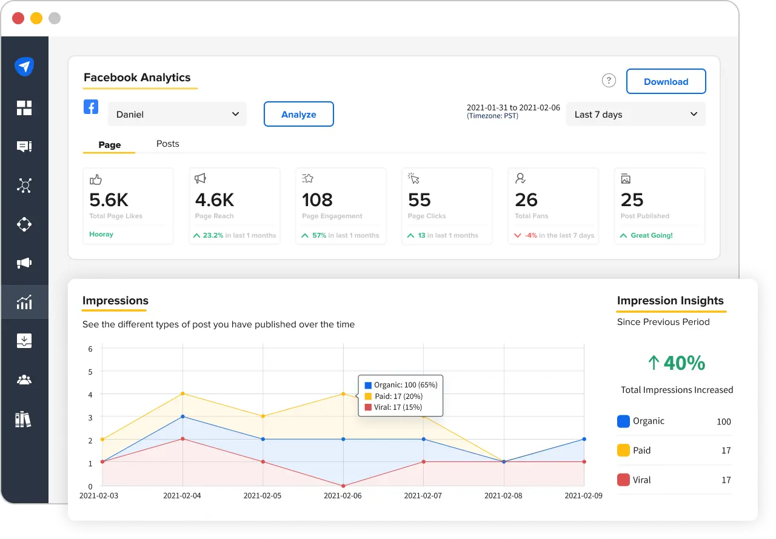Click the Impressions chart heading
The width and height of the screenshot is (776, 539).
[x=115, y=301]
